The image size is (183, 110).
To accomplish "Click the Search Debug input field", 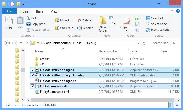I will click(x=163, y=43).
